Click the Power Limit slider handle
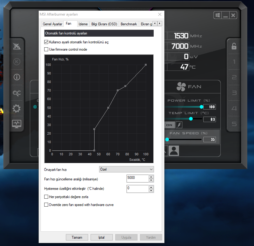 pos(201,107)
